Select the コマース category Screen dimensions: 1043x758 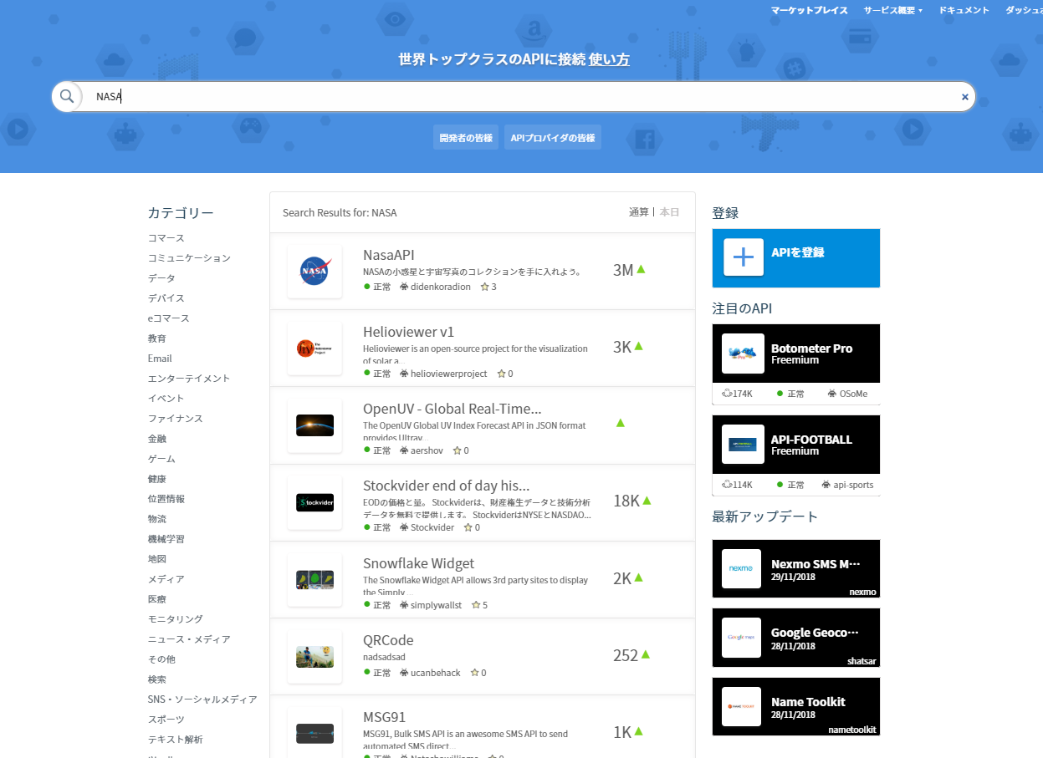[166, 238]
